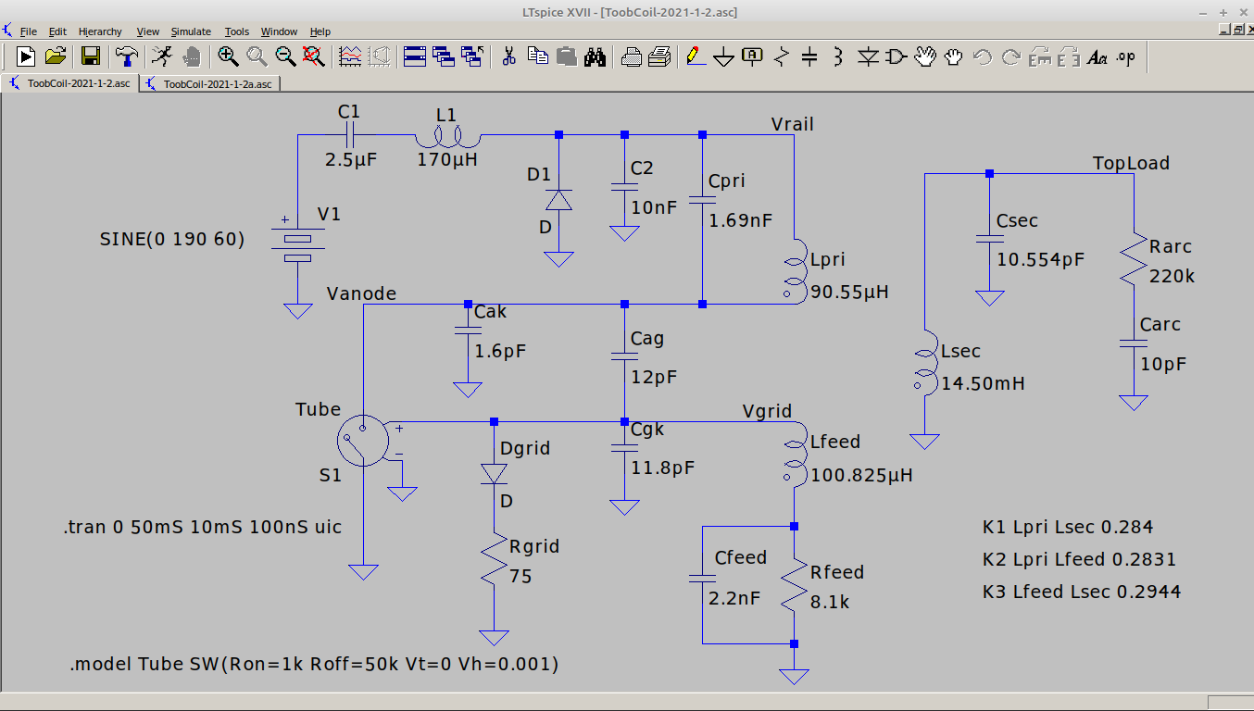Click the Text (Aa) tool icon

(1097, 56)
